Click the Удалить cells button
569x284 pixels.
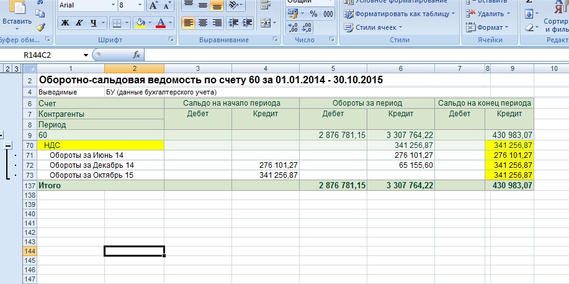click(x=490, y=14)
